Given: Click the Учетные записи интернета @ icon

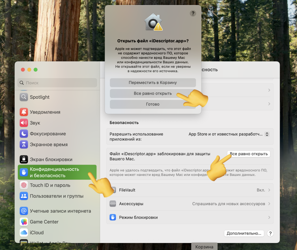Looking at the screenshot, I should [24, 211].
